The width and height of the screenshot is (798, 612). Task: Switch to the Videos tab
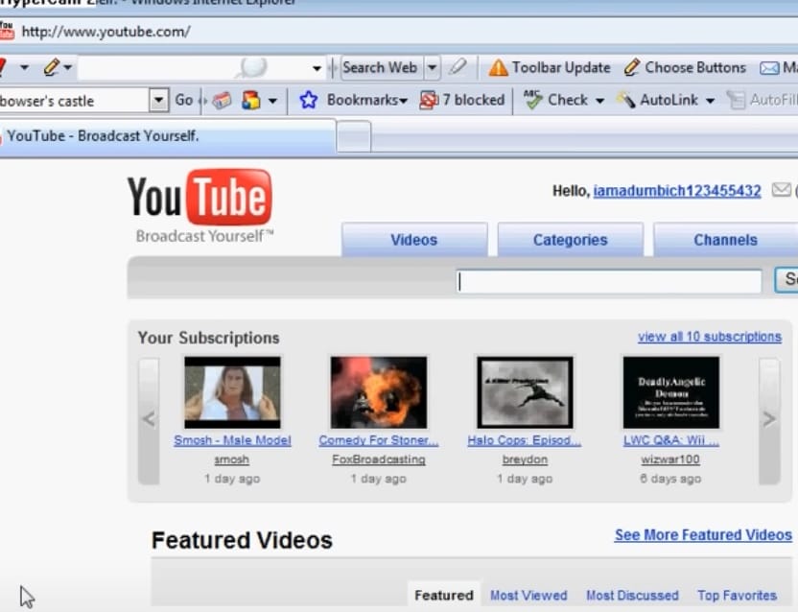414,239
